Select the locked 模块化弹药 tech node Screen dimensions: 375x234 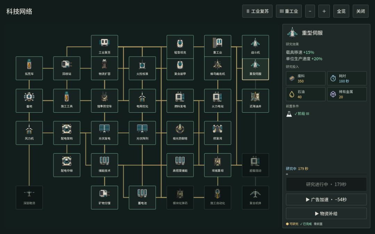pos(180,198)
